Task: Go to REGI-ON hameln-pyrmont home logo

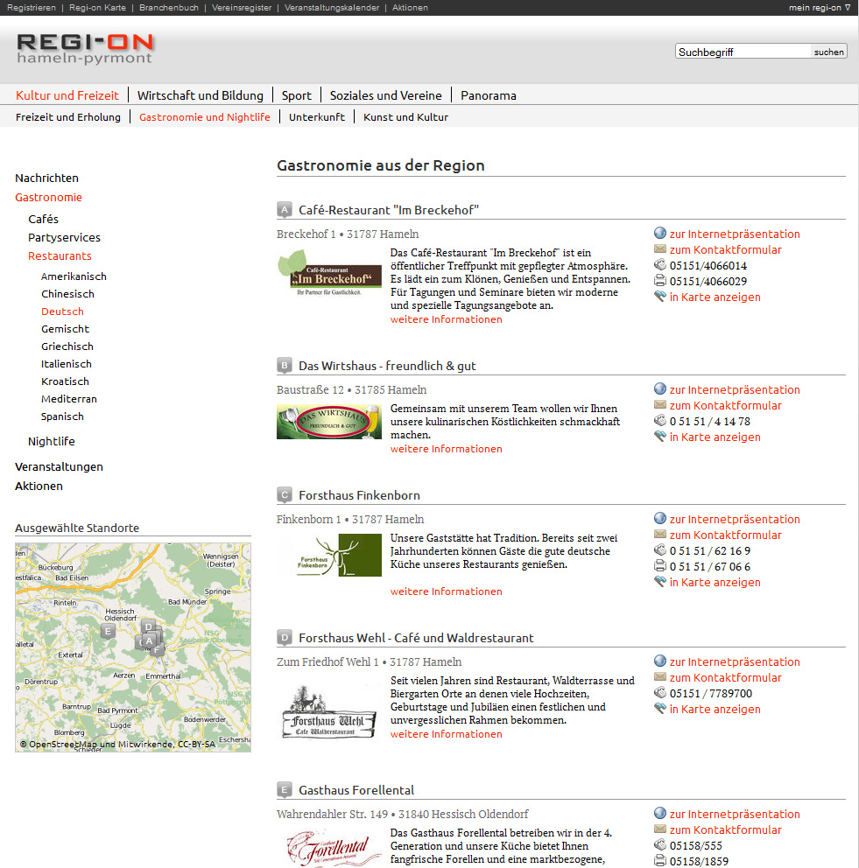Action: [x=85, y=49]
